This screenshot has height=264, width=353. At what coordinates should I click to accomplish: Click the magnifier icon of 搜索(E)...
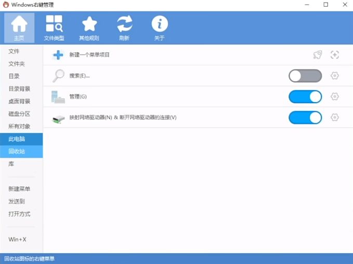pyautogui.click(x=58, y=76)
